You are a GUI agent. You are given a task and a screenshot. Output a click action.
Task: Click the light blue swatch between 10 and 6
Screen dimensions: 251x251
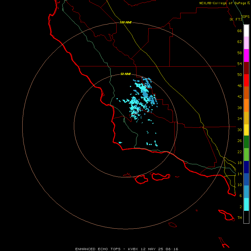click(246, 192)
